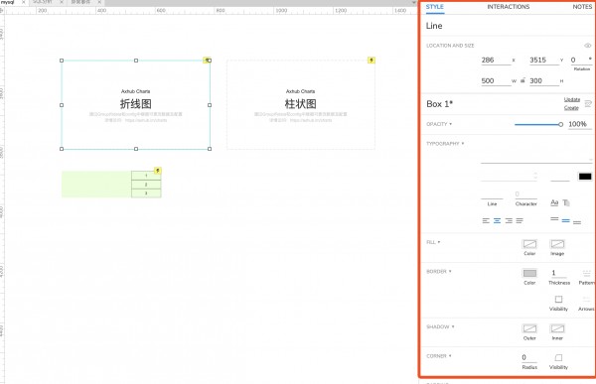Open the NOTES tab
Screen dimensions: 596x384
pyautogui.click(x=582, y=7)
